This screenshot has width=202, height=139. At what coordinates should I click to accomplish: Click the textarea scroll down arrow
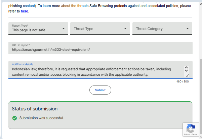[x=187, y=71]
